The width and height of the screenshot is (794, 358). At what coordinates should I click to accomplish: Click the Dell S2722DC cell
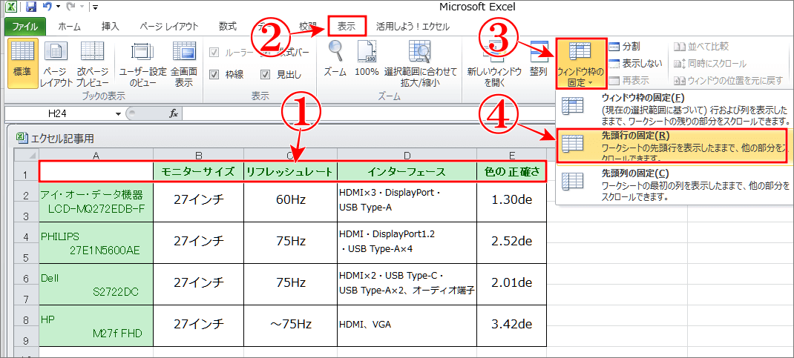[96, 284]
